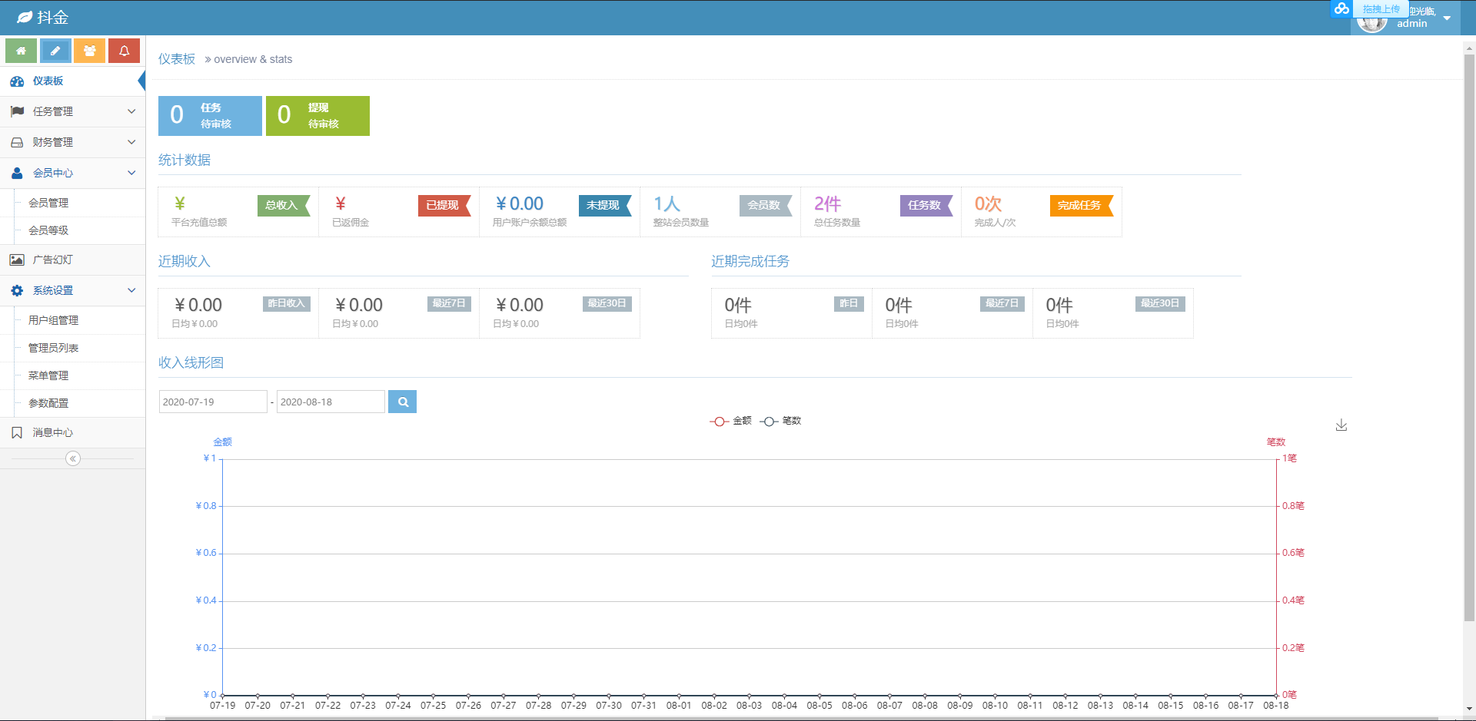Image resolution: width=1476 pixels, height=721 pixels.
Task: Expand the 任务管理 sidebar menu
Action: pos(72,111)
